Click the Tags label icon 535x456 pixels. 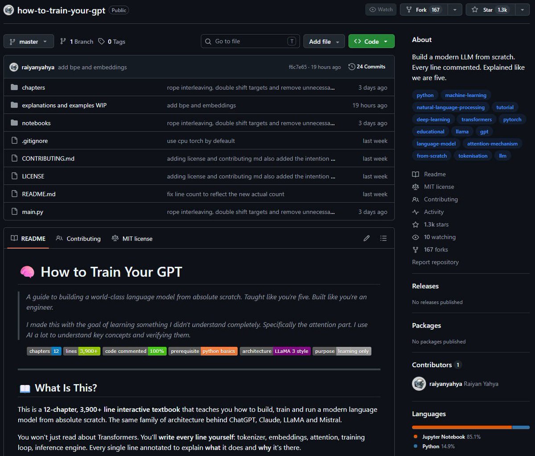tap(102, 41)
